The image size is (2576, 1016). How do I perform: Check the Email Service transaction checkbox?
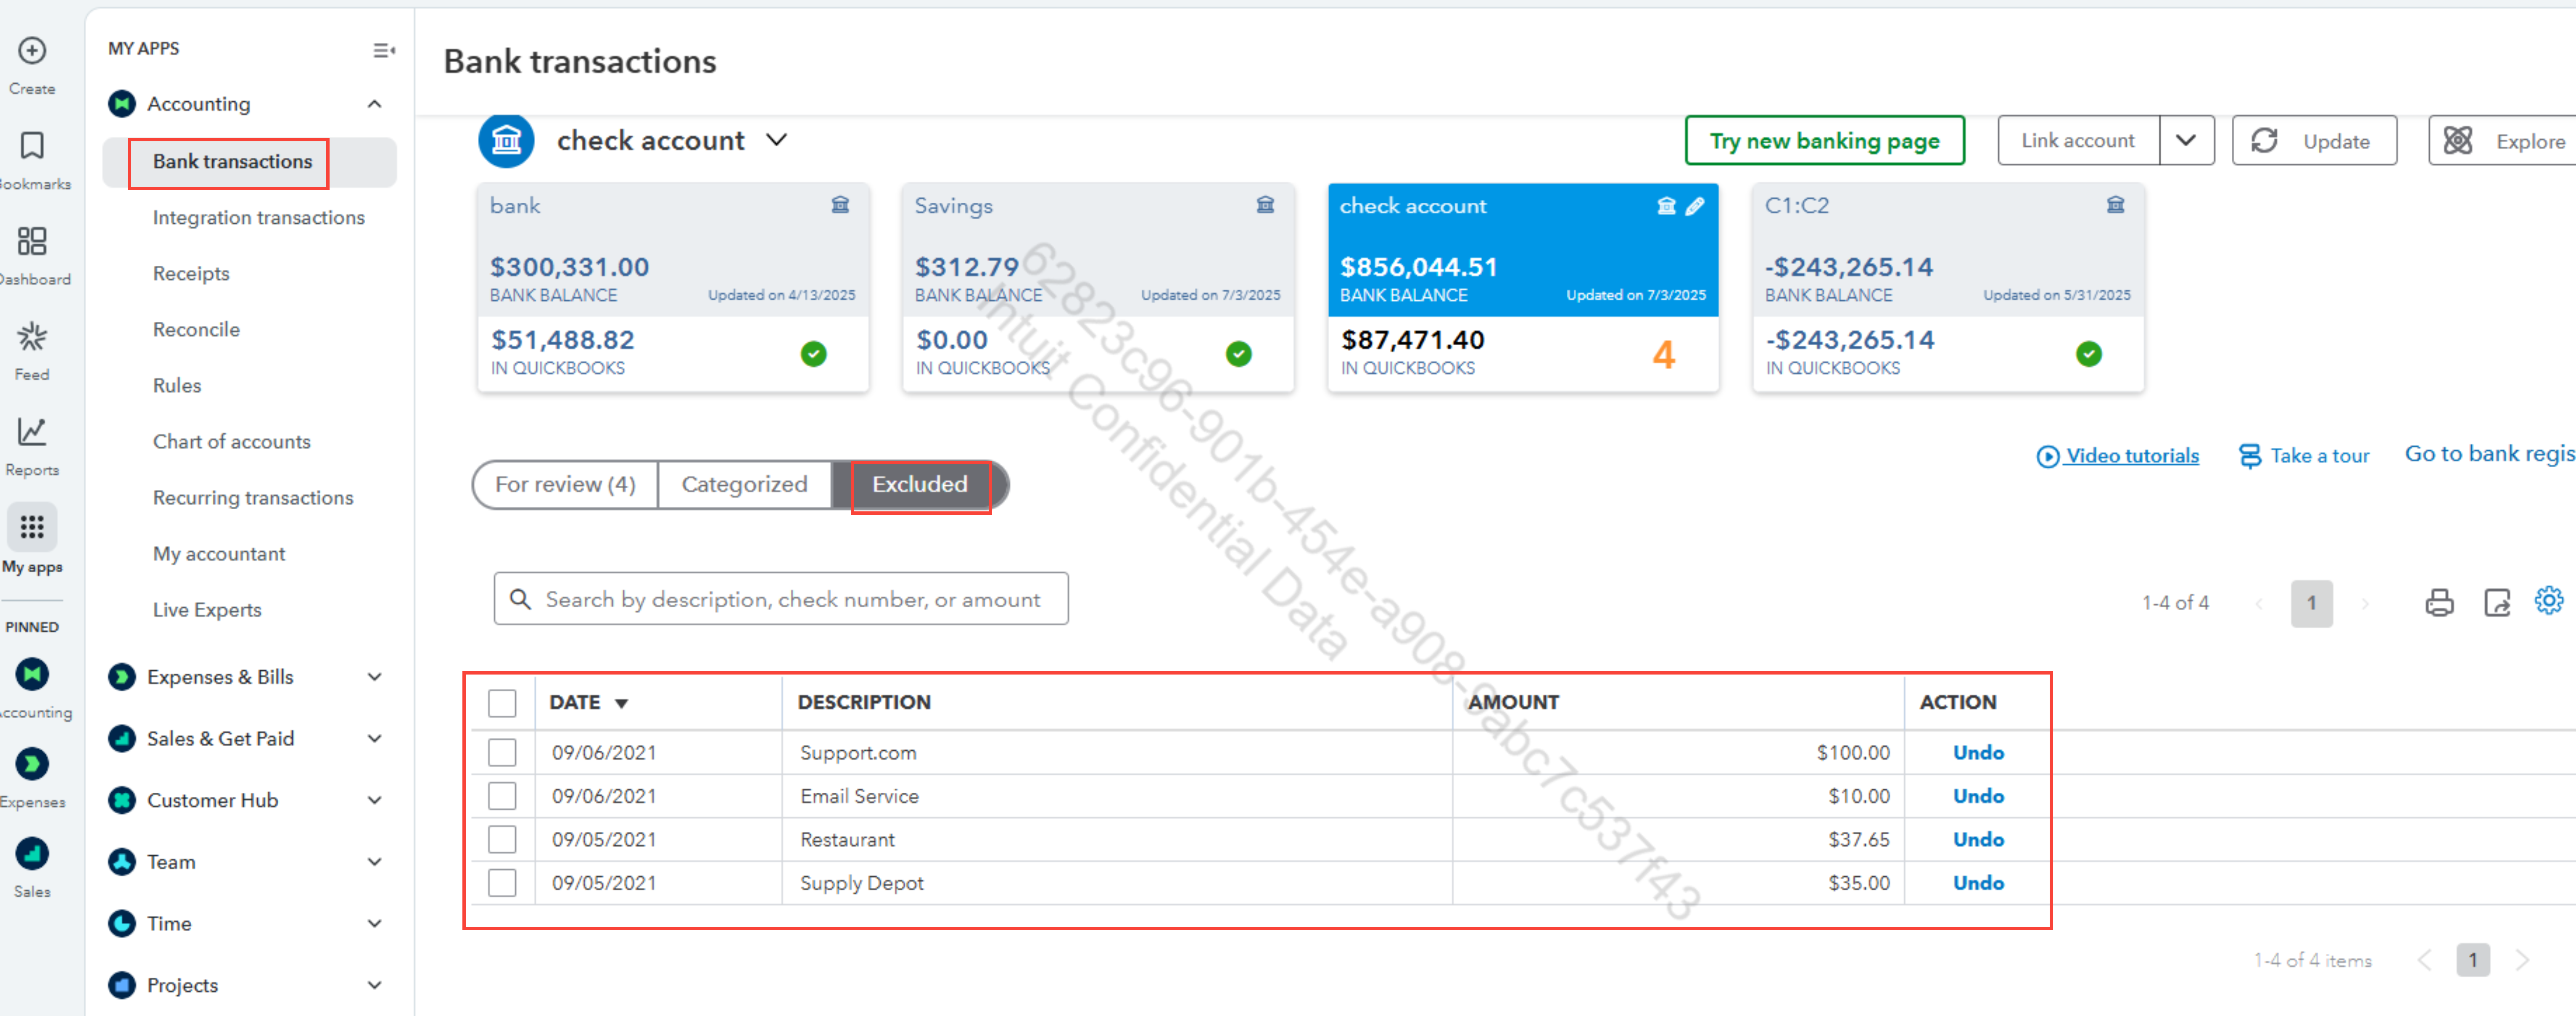[502, 796]
